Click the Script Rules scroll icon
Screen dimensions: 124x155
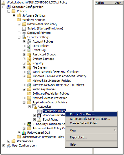[39, 120]
